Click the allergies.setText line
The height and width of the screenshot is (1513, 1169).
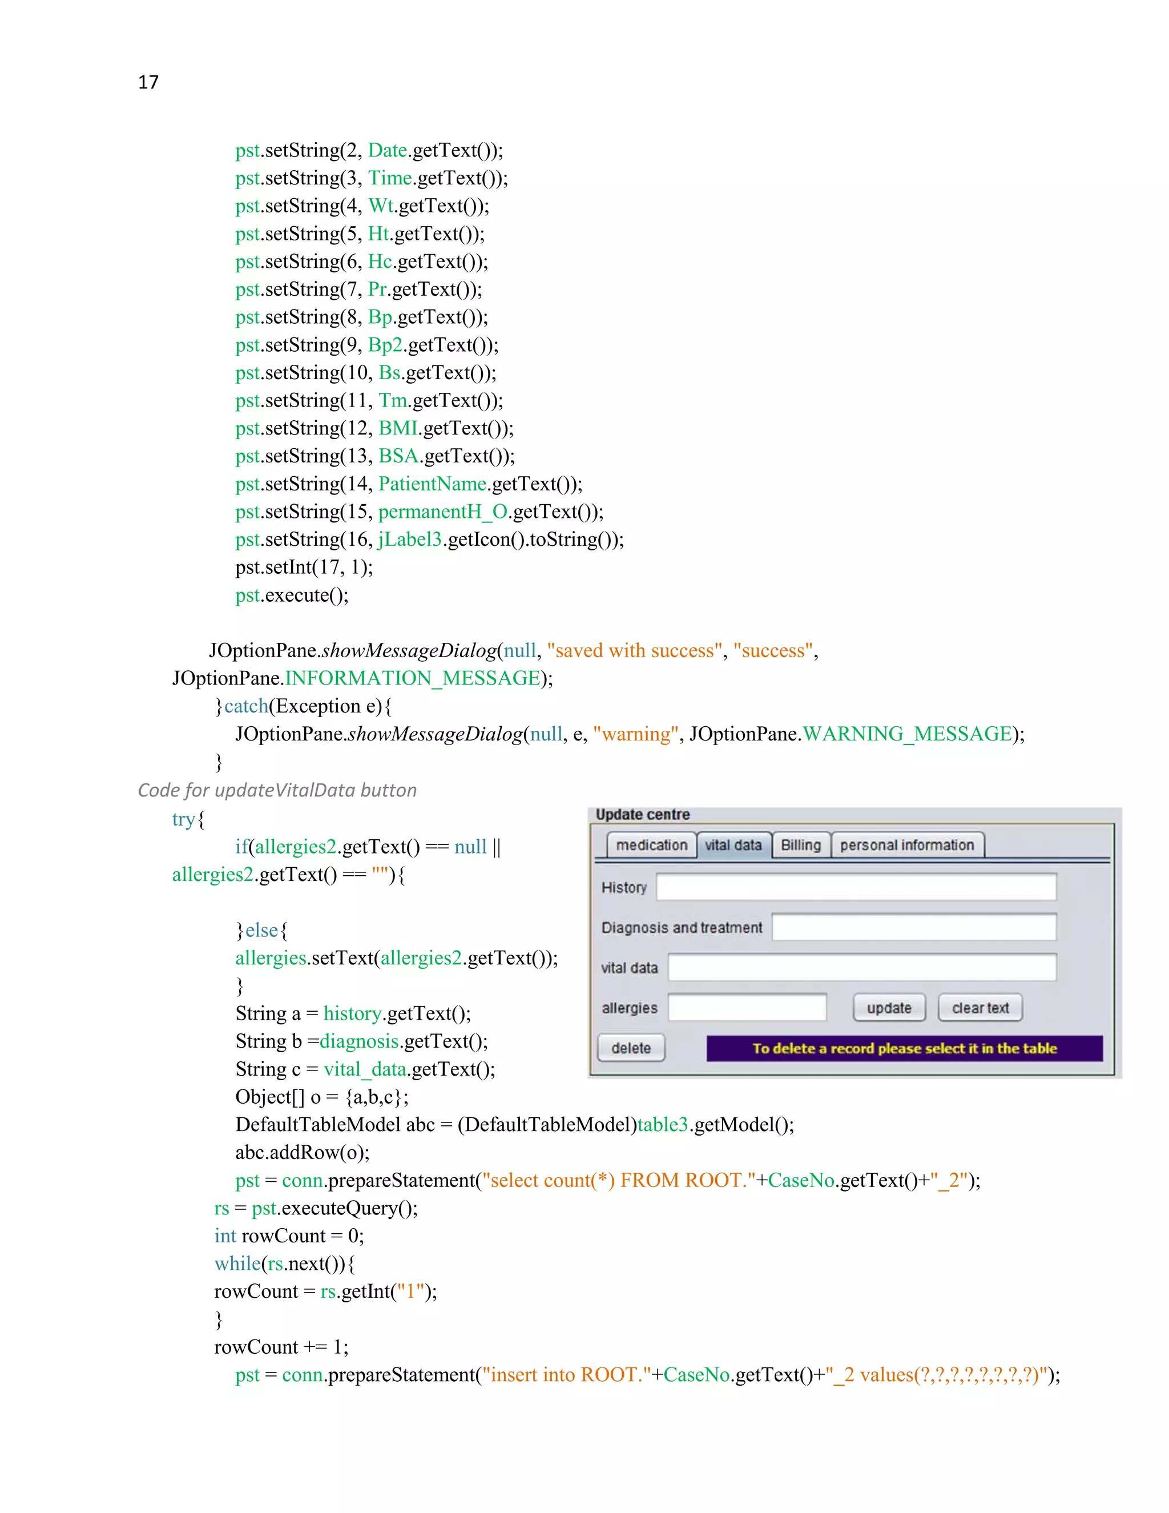[396, 957]
